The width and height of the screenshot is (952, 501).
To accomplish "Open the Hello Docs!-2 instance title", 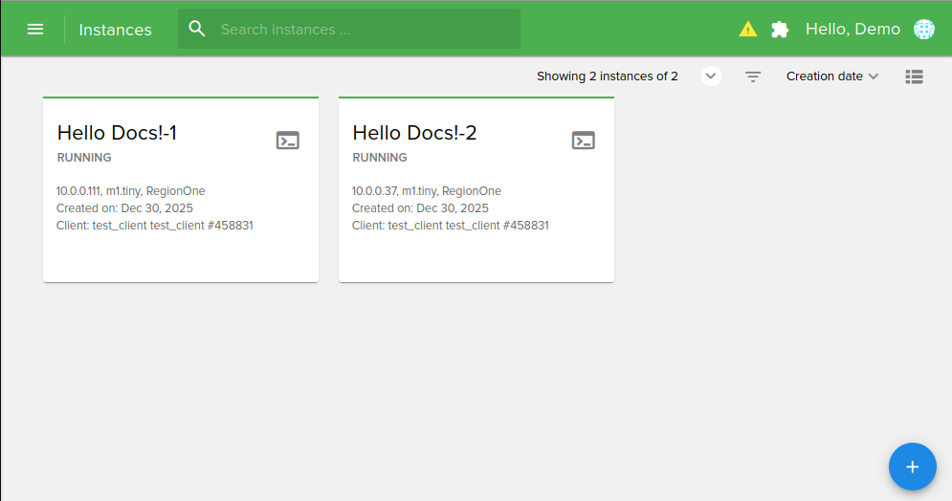I will (414, 133).
